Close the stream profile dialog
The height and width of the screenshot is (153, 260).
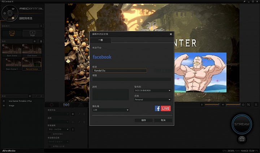tap(171, 34)
